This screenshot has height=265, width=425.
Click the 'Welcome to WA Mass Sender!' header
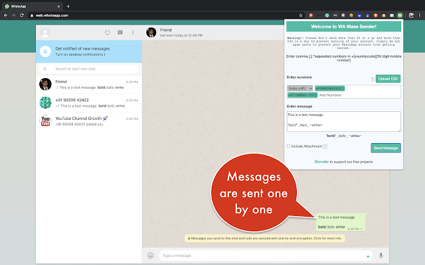(344, 26)
